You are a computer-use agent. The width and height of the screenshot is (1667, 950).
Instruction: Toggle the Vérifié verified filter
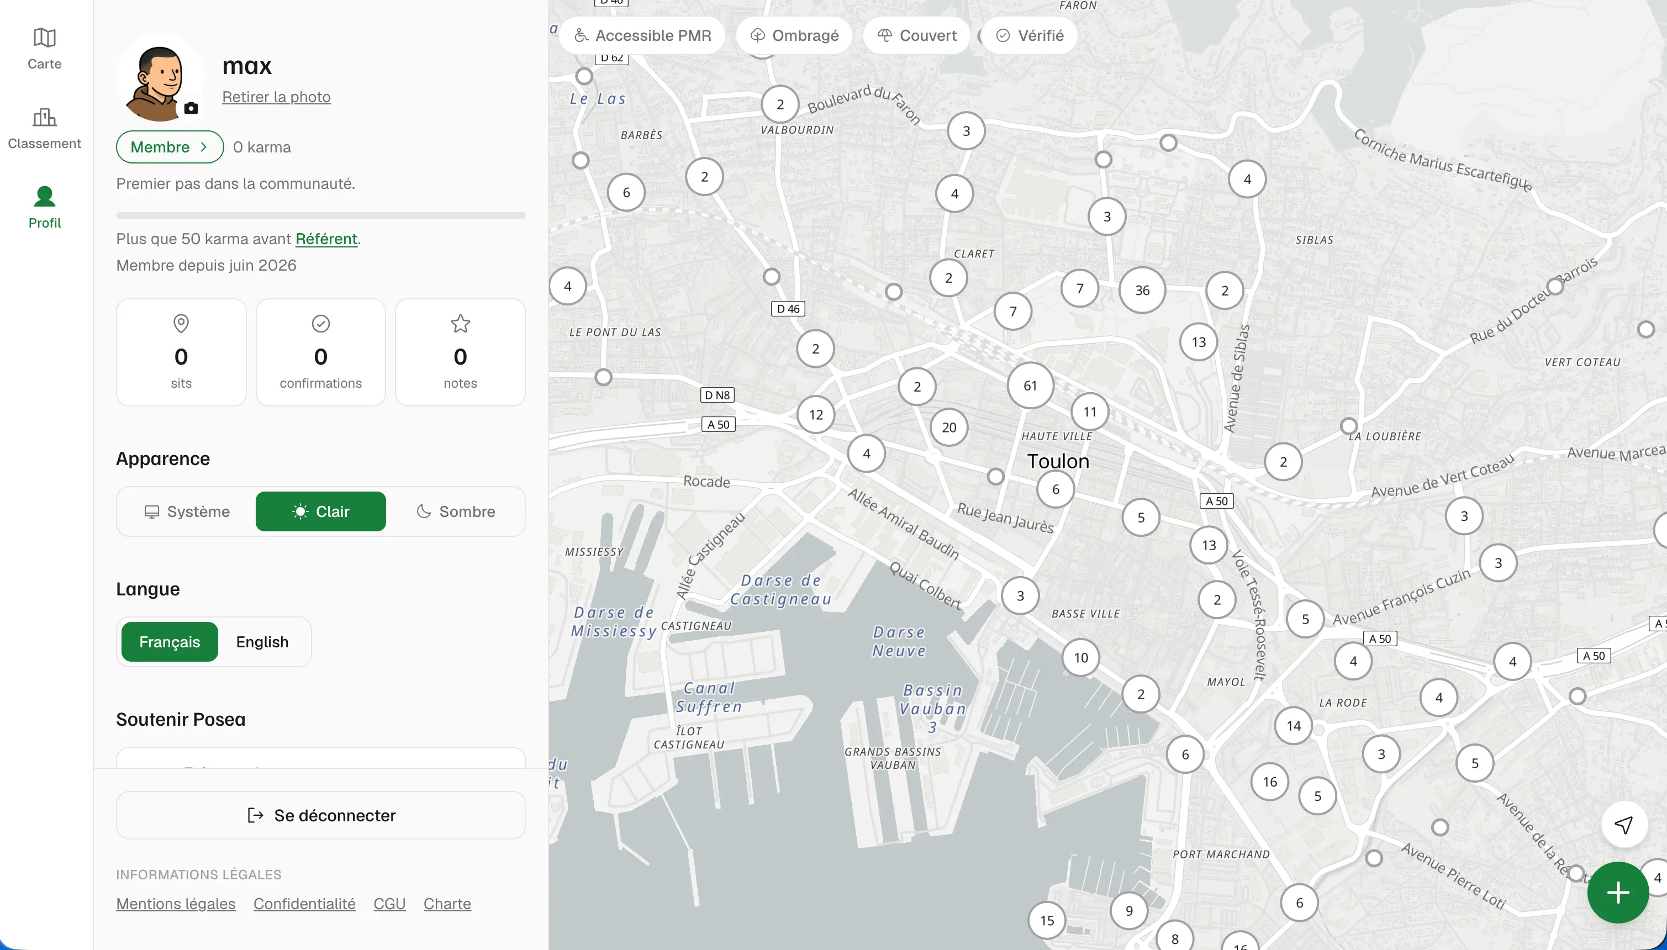point(1030,35)
